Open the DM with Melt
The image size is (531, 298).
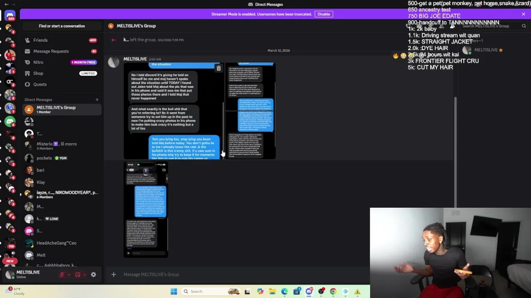(x=62, y=255)
